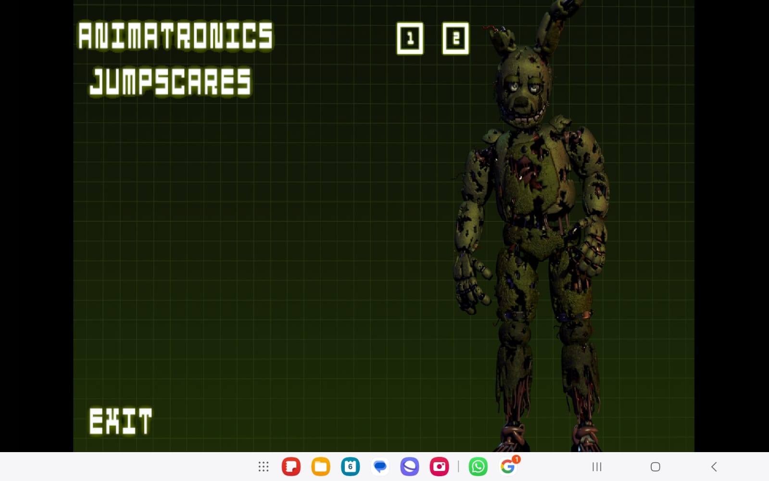Launch the purple Samsung Internet browser
The image size is (769, 481).
[x=410, y=467]
